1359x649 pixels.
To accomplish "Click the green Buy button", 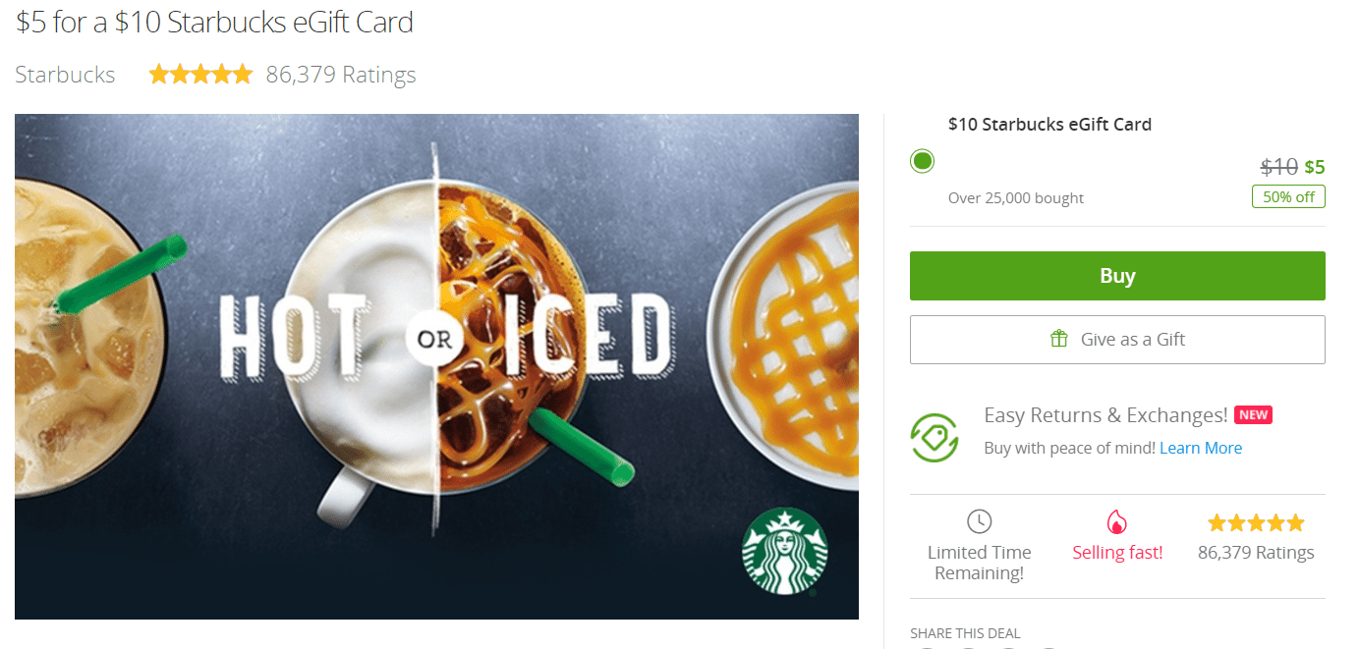I will 1117,276.
